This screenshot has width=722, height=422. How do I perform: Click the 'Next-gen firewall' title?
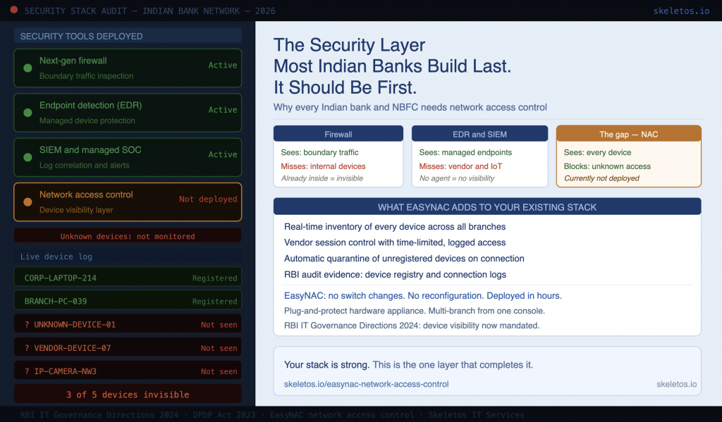(x=73, y=61)
